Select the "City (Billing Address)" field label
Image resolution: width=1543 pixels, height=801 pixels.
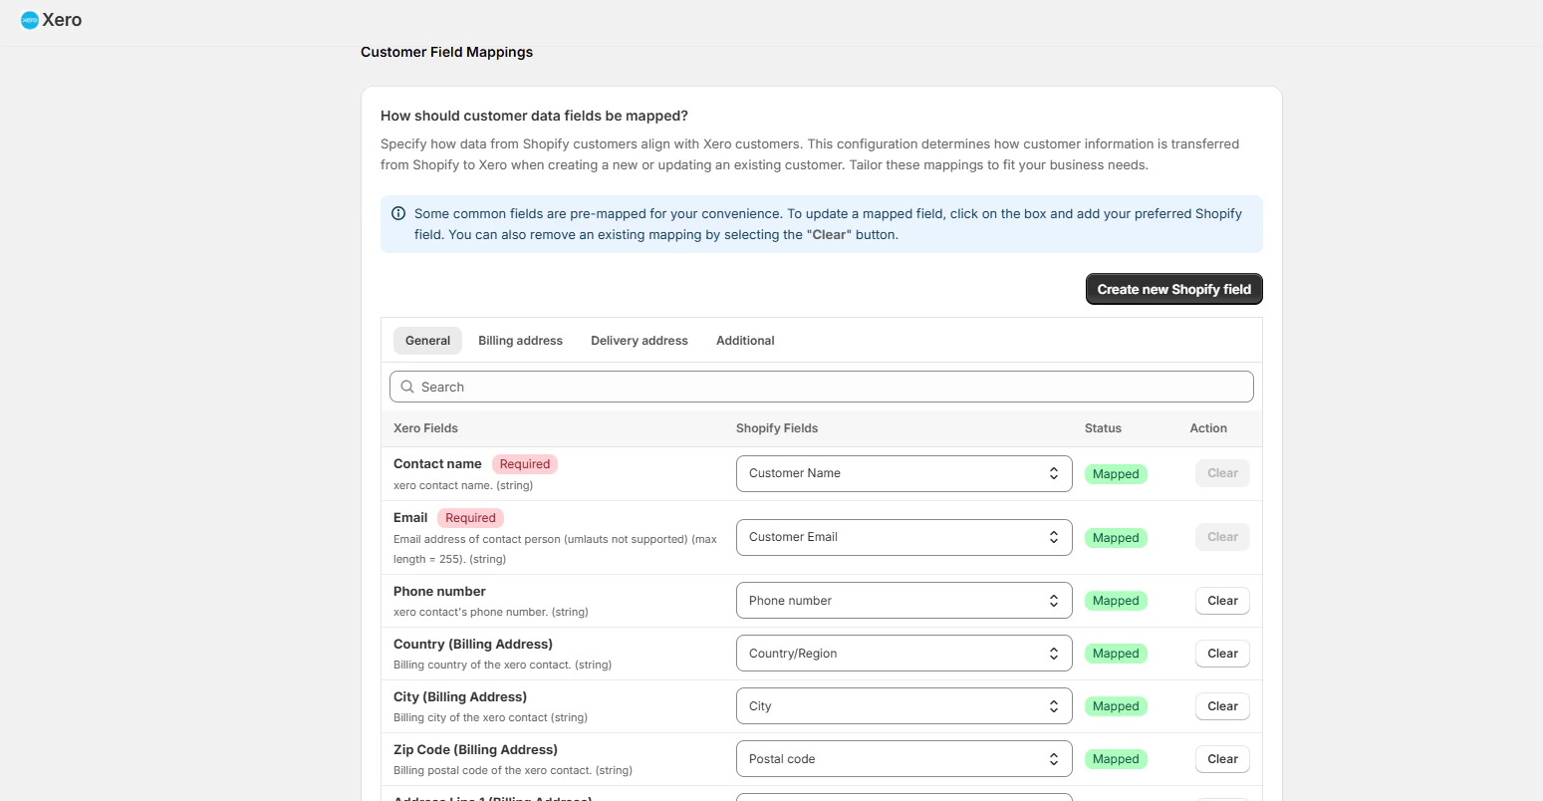click(460, 697)
